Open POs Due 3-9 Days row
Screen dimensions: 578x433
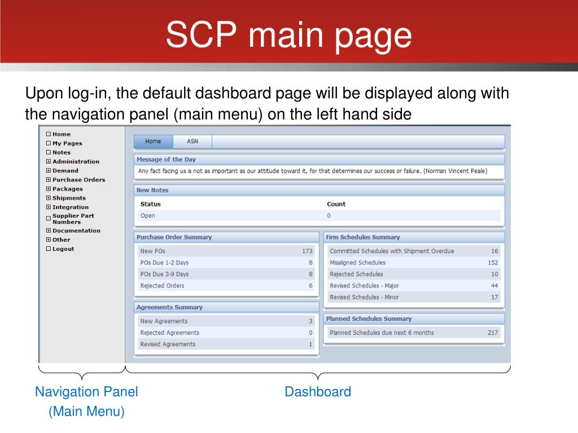226,275
